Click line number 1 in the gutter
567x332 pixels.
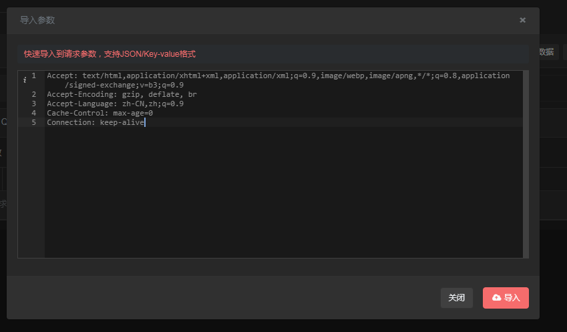tap(33, 75)
